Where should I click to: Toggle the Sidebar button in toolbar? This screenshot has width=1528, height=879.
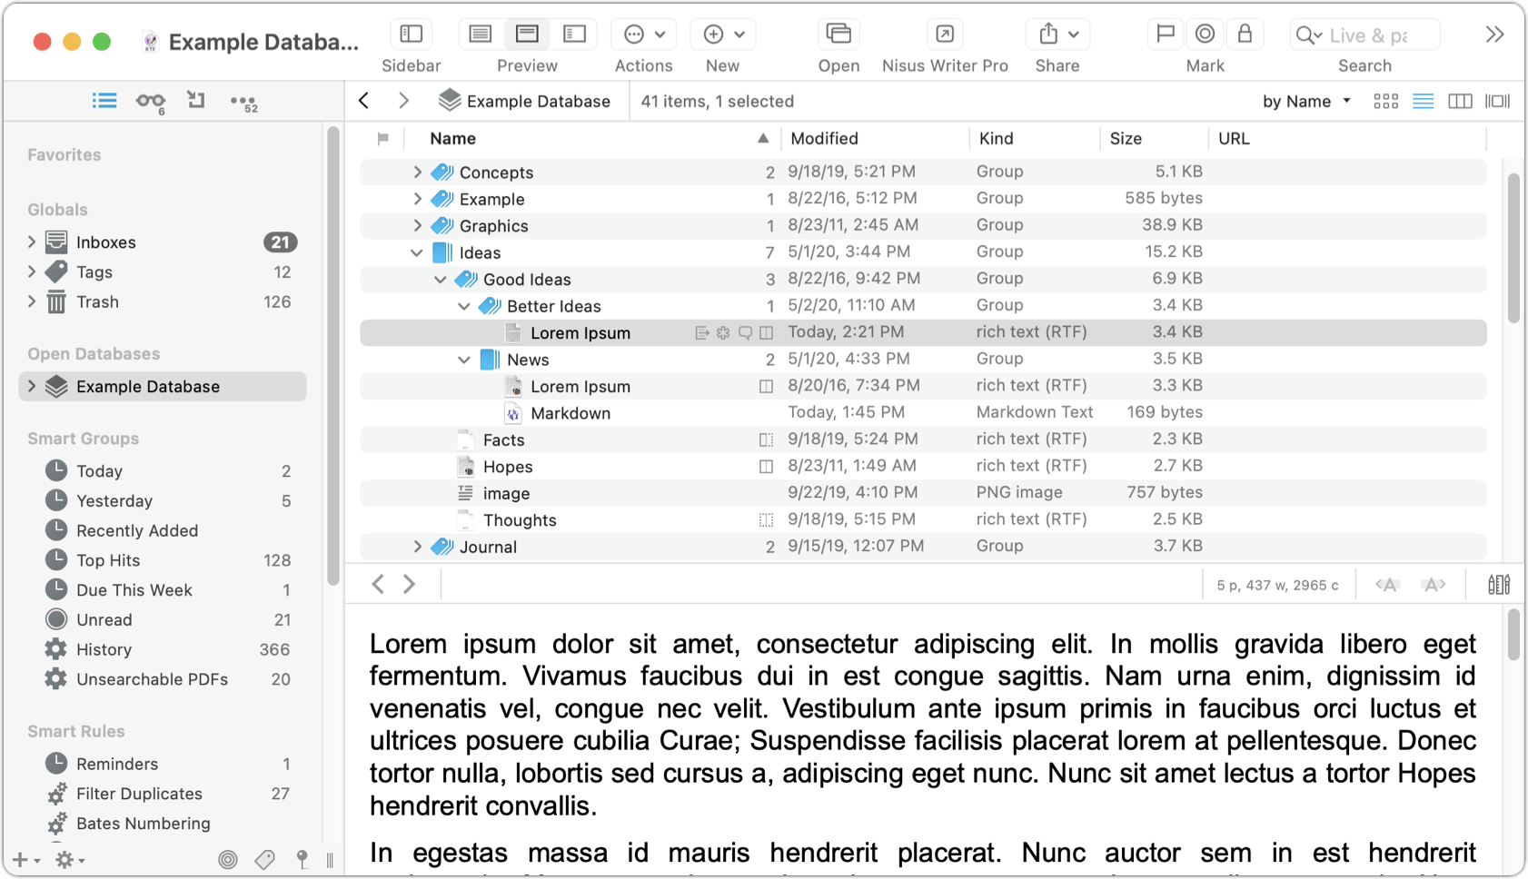tap(411, 35)
